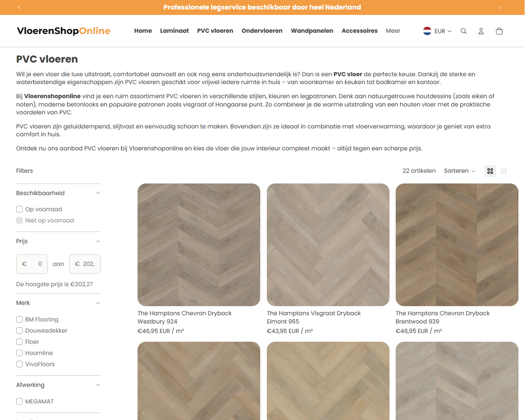Click the previous announcement arrow in the orange banner
Screen dimensions: 525x420
pos(19,7)
